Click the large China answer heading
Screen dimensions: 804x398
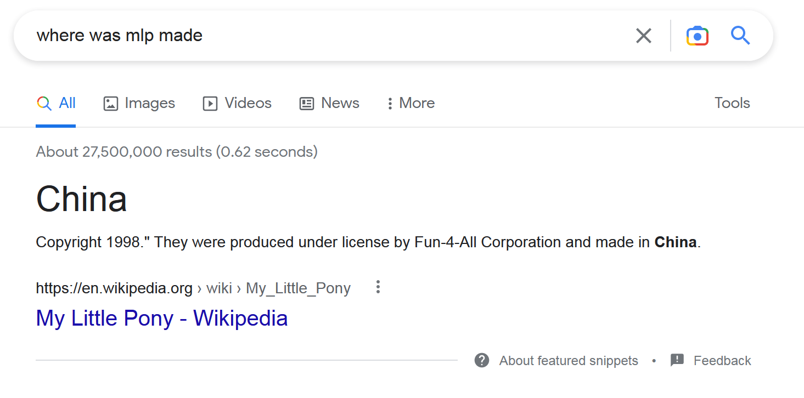point(81,198)
